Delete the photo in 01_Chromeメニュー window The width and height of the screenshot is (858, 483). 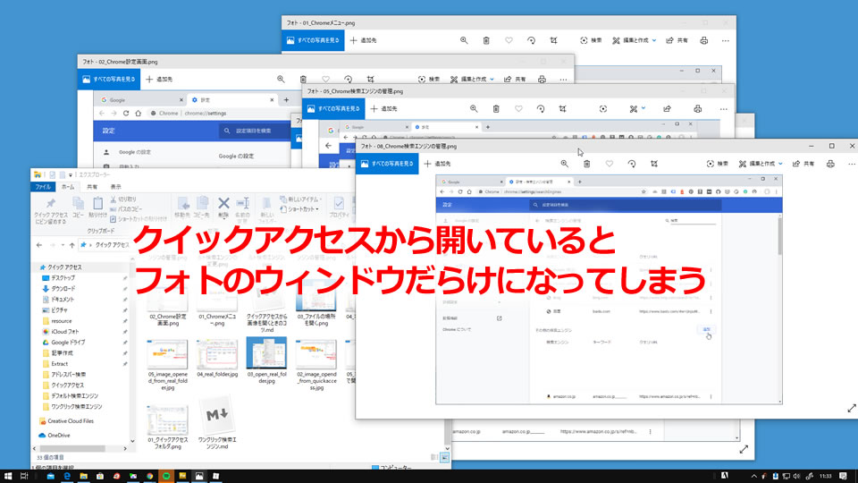coord(486,40)
